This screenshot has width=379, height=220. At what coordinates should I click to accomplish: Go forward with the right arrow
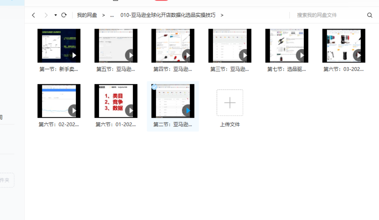pos(46,15)
